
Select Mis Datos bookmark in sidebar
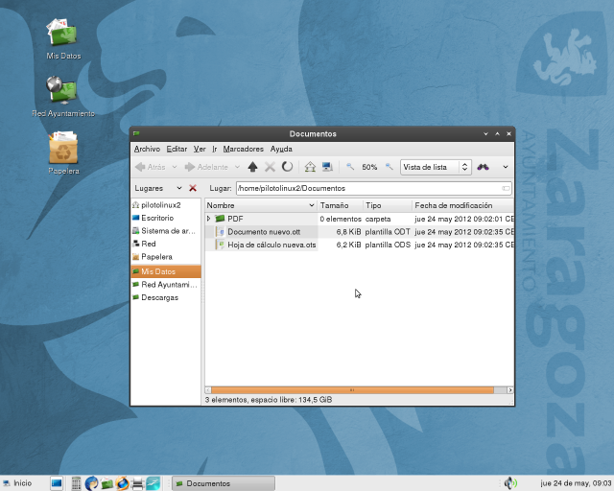165,271
